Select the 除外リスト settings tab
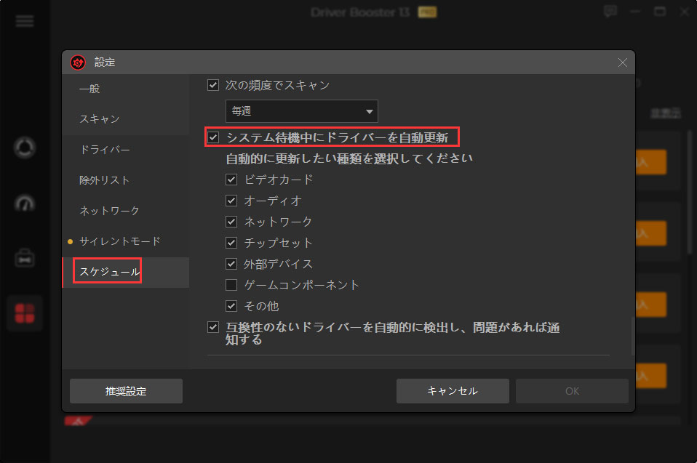 pyautogui.click(x=126, y=180)
